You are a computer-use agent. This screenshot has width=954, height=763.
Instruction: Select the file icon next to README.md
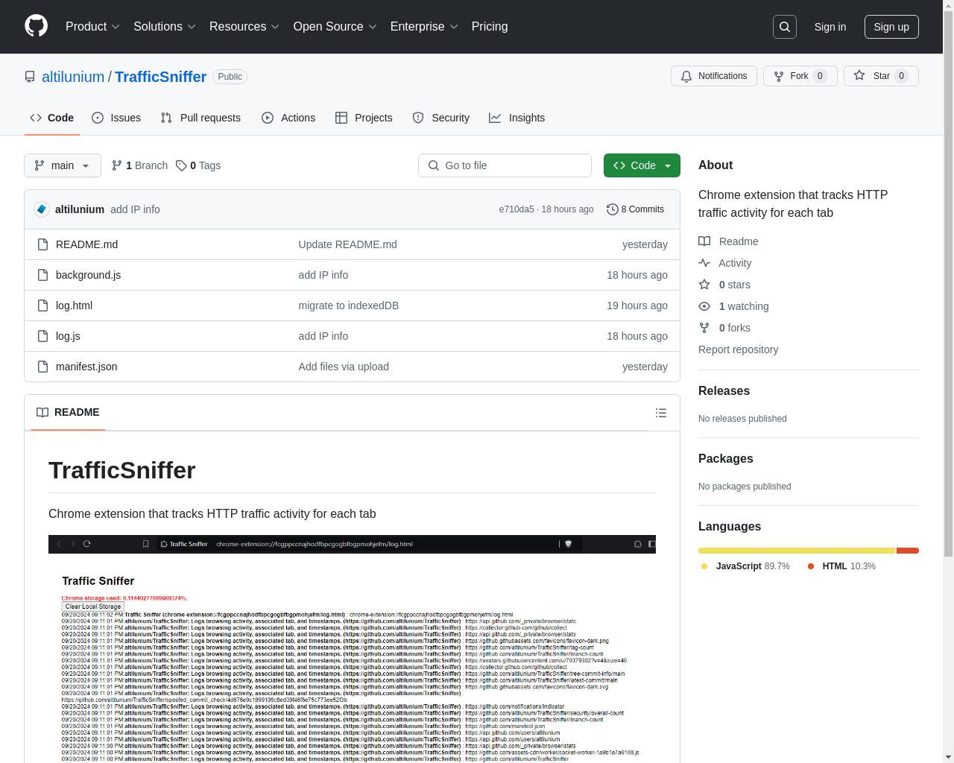pos(42,244)
